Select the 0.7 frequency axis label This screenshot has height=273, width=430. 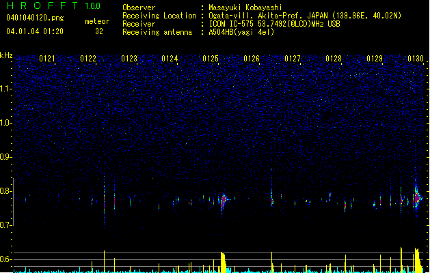click(x=5, y=225)
